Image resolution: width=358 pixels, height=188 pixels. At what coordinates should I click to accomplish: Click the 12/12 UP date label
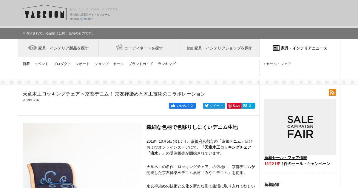click(272, 164)
